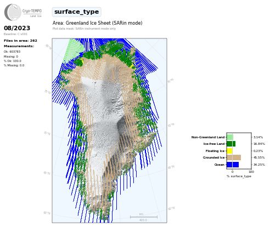Select the blue Ocean bar
This screenshot has width=270, height=225.
coord(233,165)
